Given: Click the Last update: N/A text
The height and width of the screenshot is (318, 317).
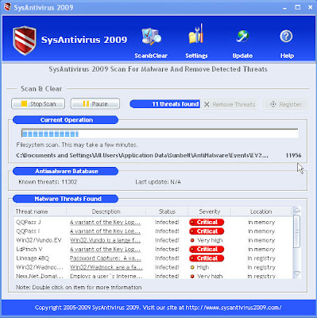Looking at the screenshot, I should [x=158, y=182].
